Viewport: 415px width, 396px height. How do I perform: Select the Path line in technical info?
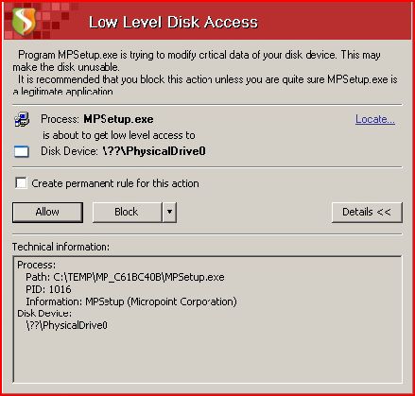125,277
